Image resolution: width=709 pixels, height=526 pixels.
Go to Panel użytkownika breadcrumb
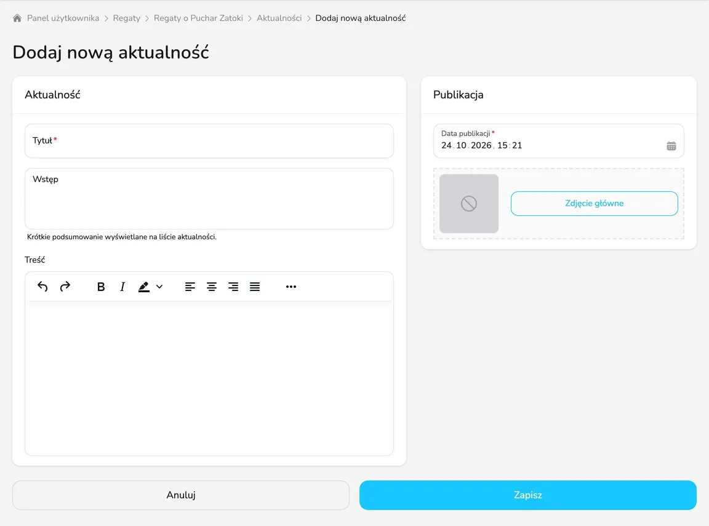[63, 18]
